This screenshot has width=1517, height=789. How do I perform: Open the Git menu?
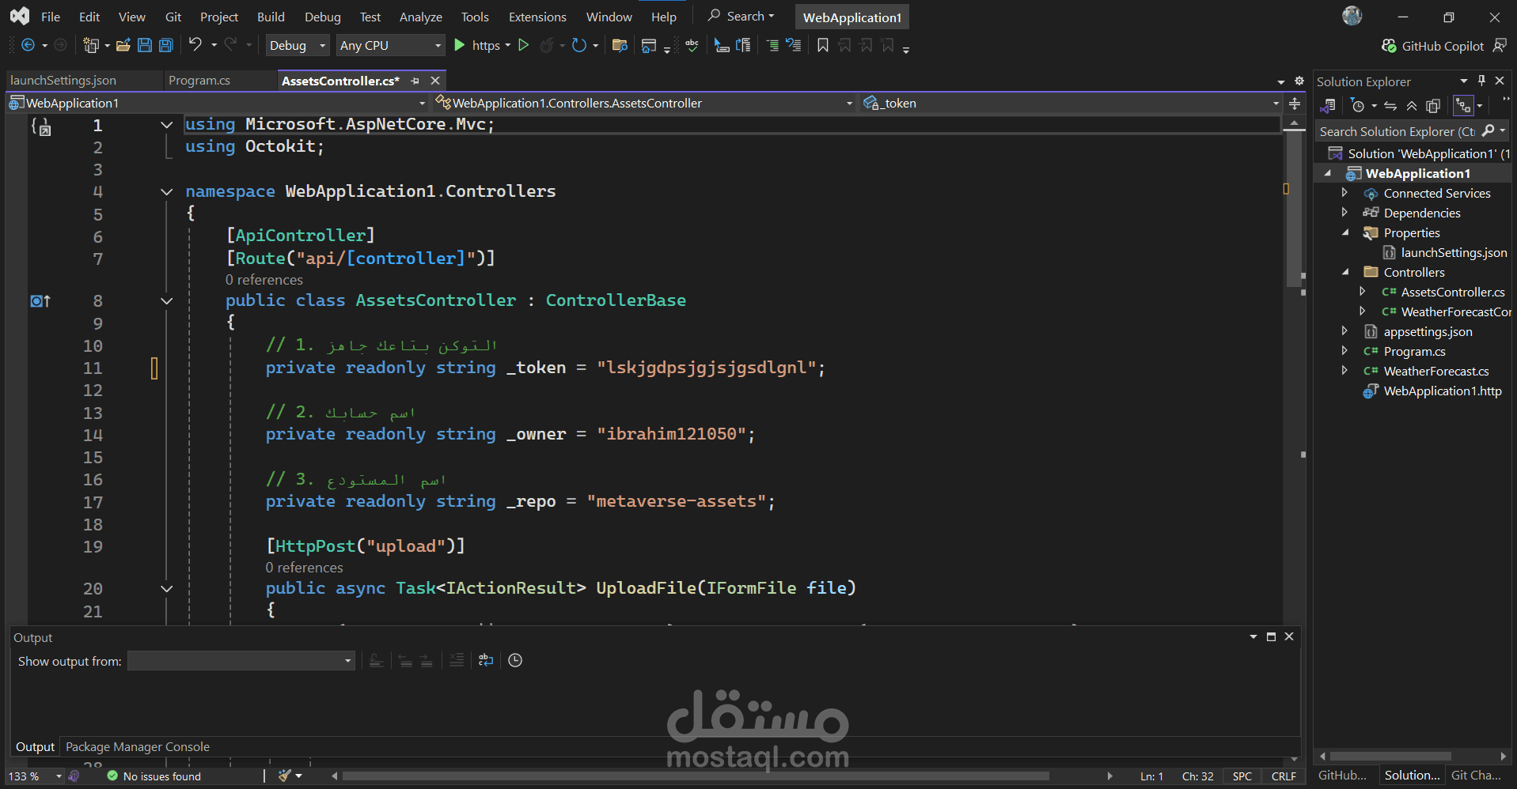click(173, 17)
